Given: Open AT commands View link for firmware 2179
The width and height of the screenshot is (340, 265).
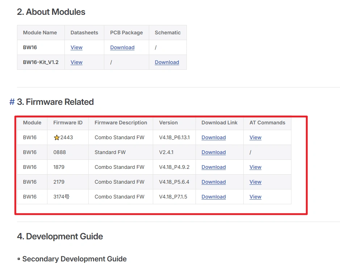Looking at the screenshot, I should pos(255,182).
